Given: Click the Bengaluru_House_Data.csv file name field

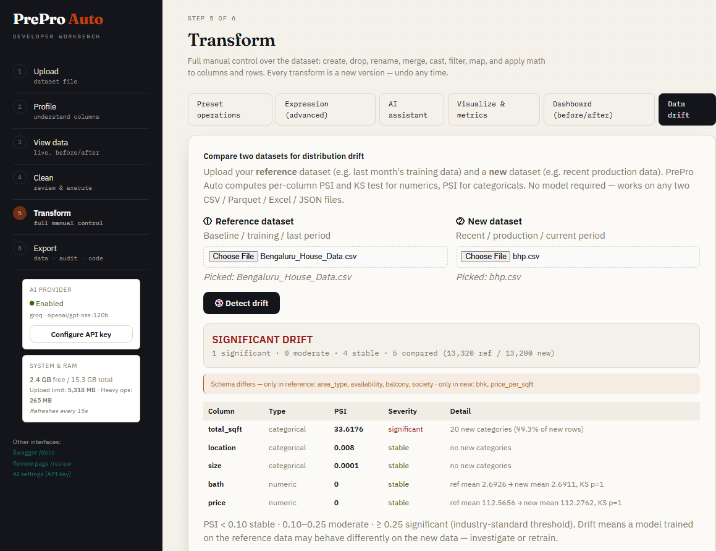Looking at the screenshot, I should [326, 257].
